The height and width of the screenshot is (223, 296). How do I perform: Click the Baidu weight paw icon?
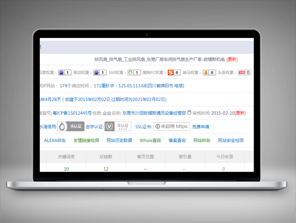point(61,72)
